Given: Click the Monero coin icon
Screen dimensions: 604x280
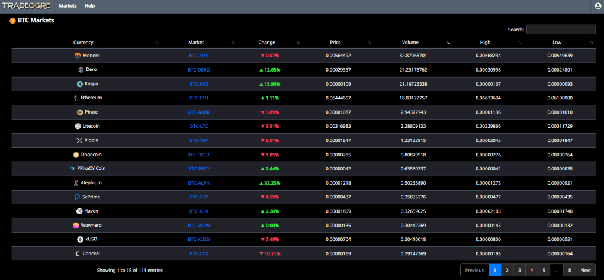Looking at the screenshot, I should point(78,56).
